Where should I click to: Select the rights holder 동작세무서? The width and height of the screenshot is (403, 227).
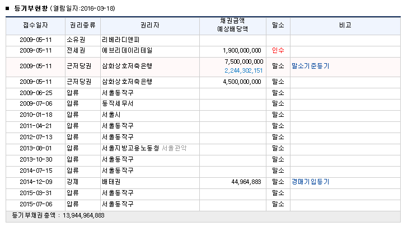click(118, 103)
